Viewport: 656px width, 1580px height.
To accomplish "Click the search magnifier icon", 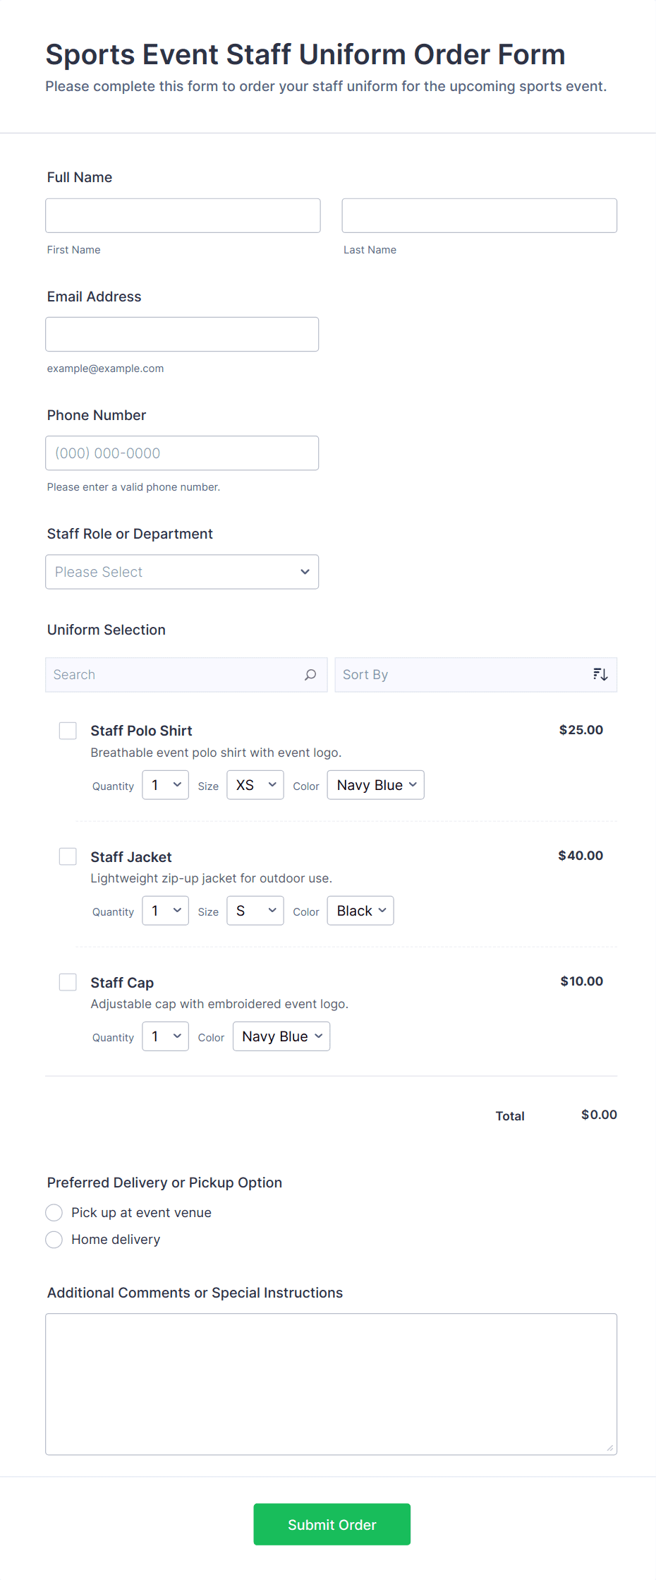I will point(310,675).
